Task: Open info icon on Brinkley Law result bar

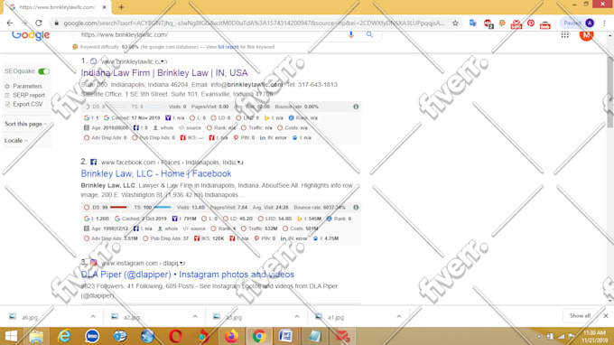Action: point(356,107)
